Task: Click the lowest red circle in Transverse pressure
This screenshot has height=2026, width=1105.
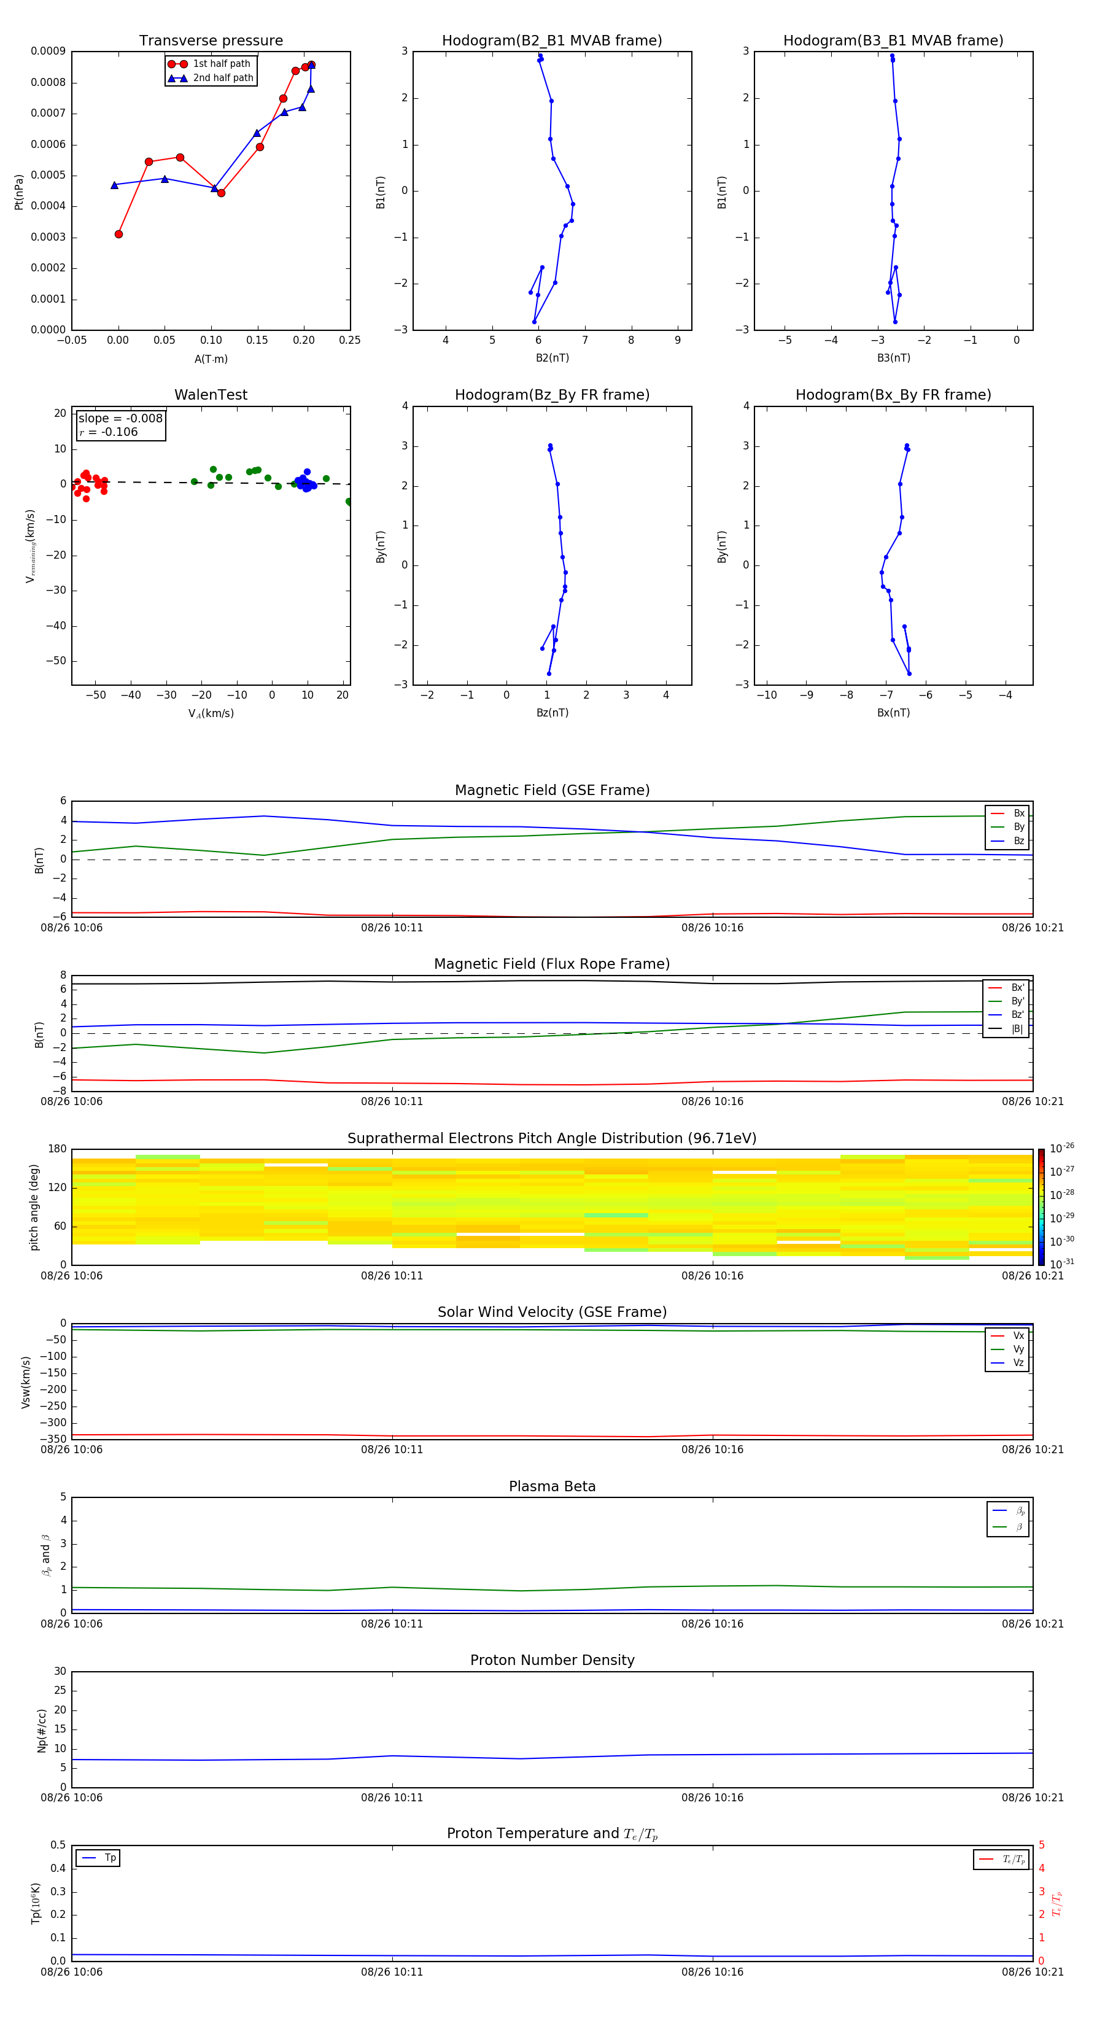Action: [x=118, y=235]
